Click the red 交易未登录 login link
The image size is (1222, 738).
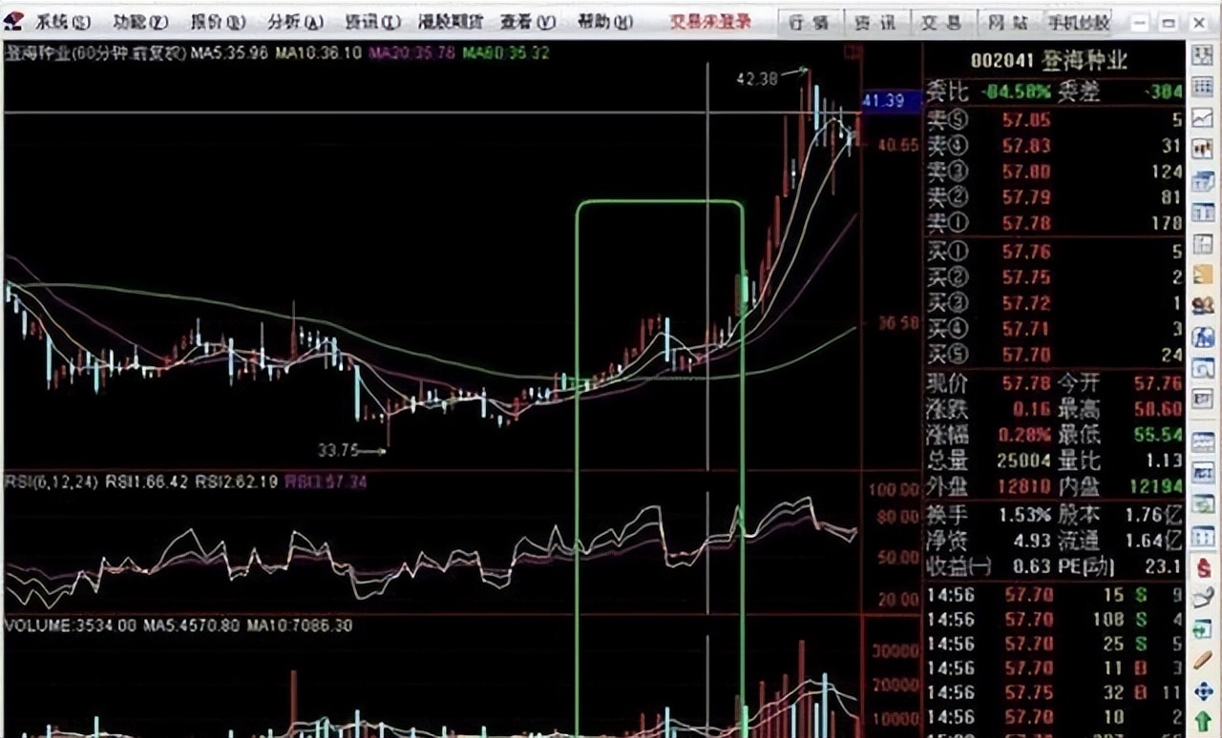(x=709, y=22)
